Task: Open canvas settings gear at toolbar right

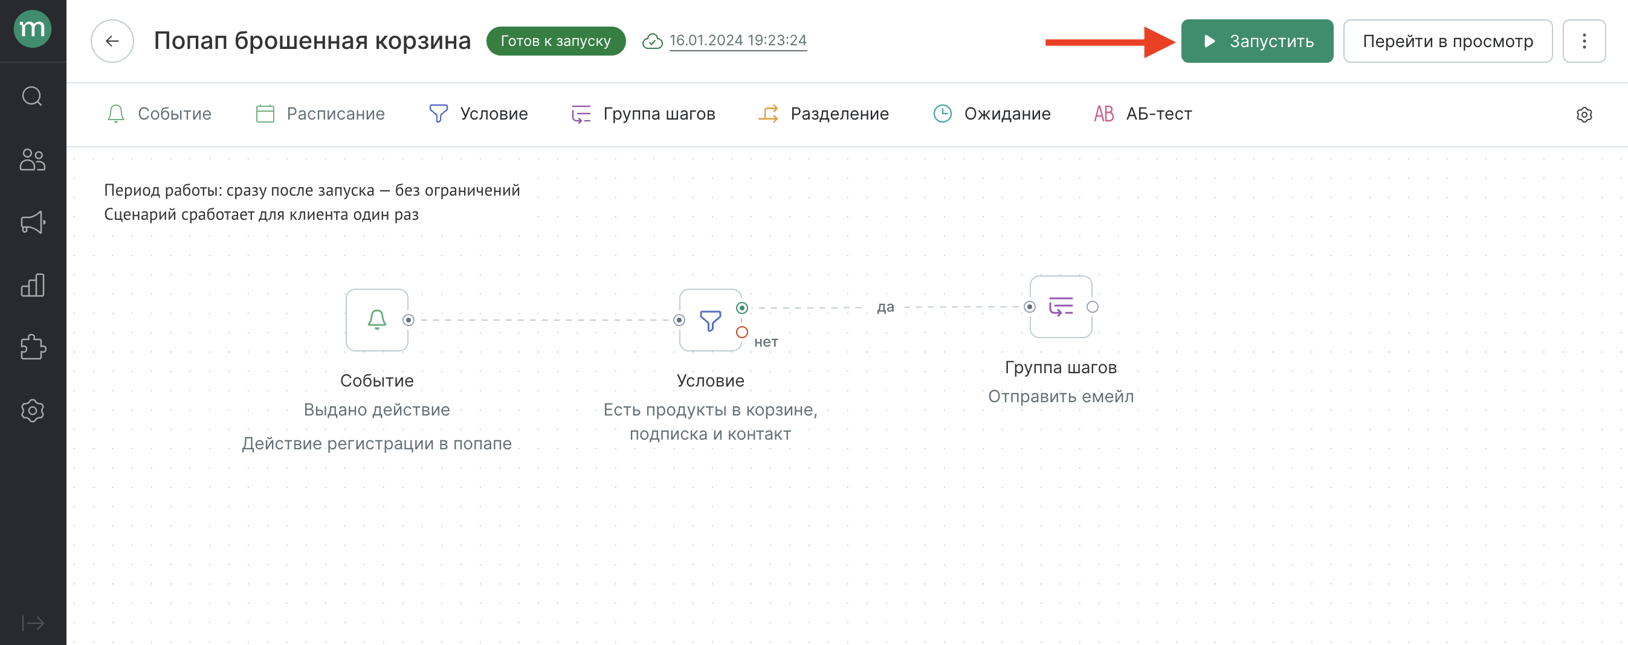Action: 1584,114
